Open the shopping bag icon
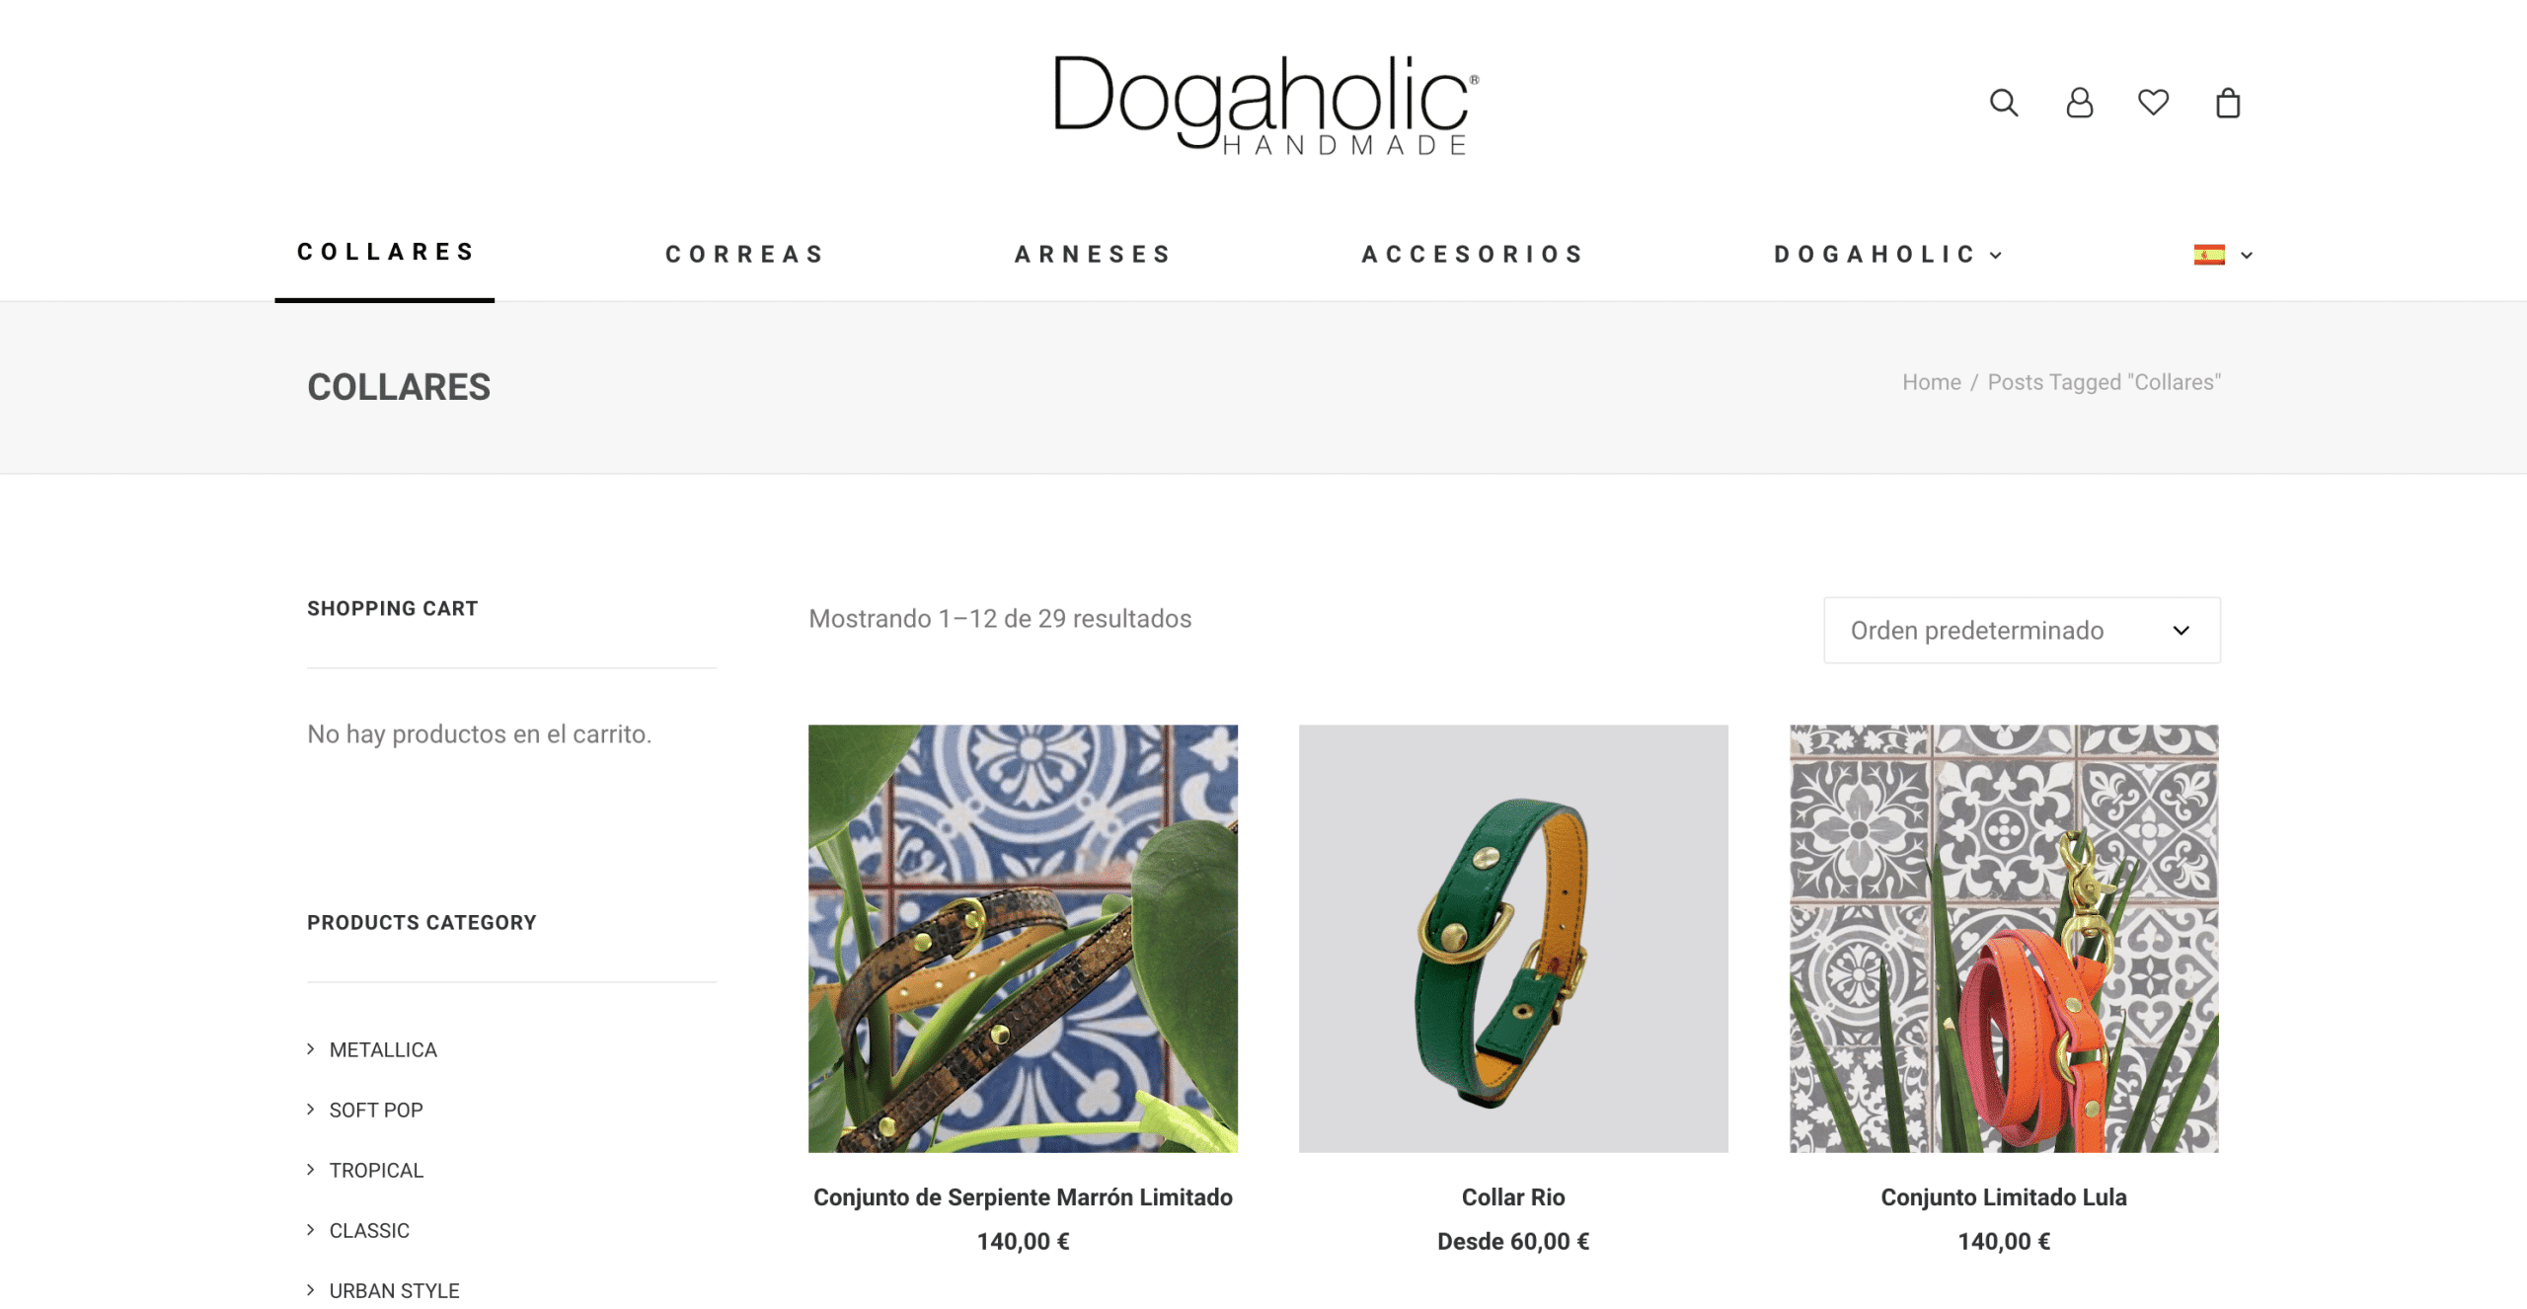Viewport: 2527px width, 1309px height. [x=2227, y=103]
